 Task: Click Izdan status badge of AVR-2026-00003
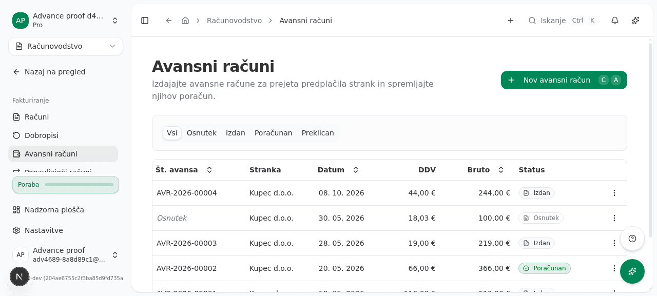(x=536, y=243)
